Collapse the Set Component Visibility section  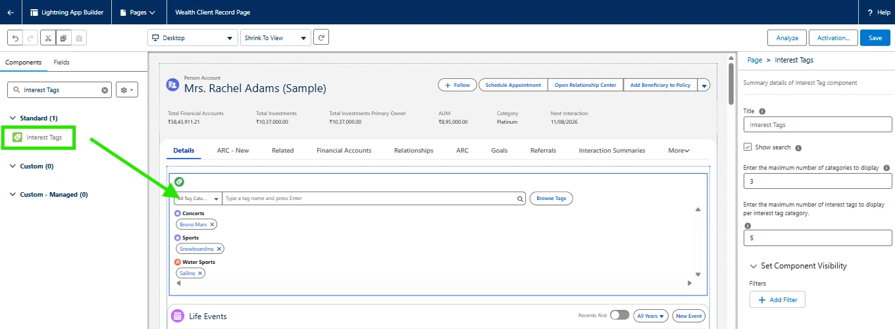pos(754,266)
